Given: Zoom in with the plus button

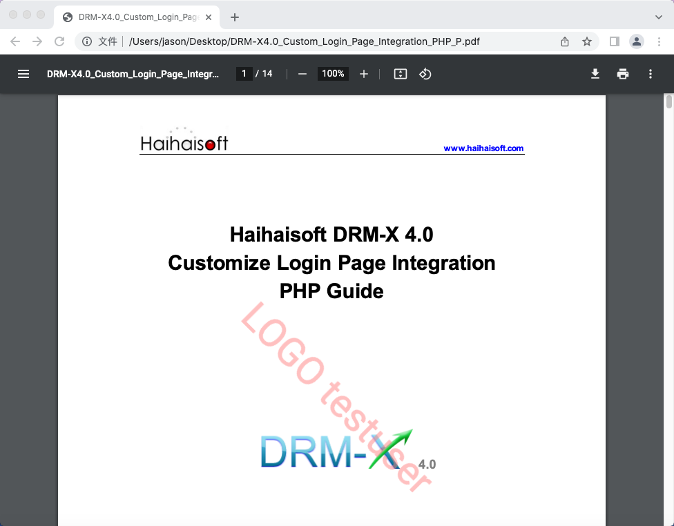Looking at the screenshot, I should pos(364,74).
